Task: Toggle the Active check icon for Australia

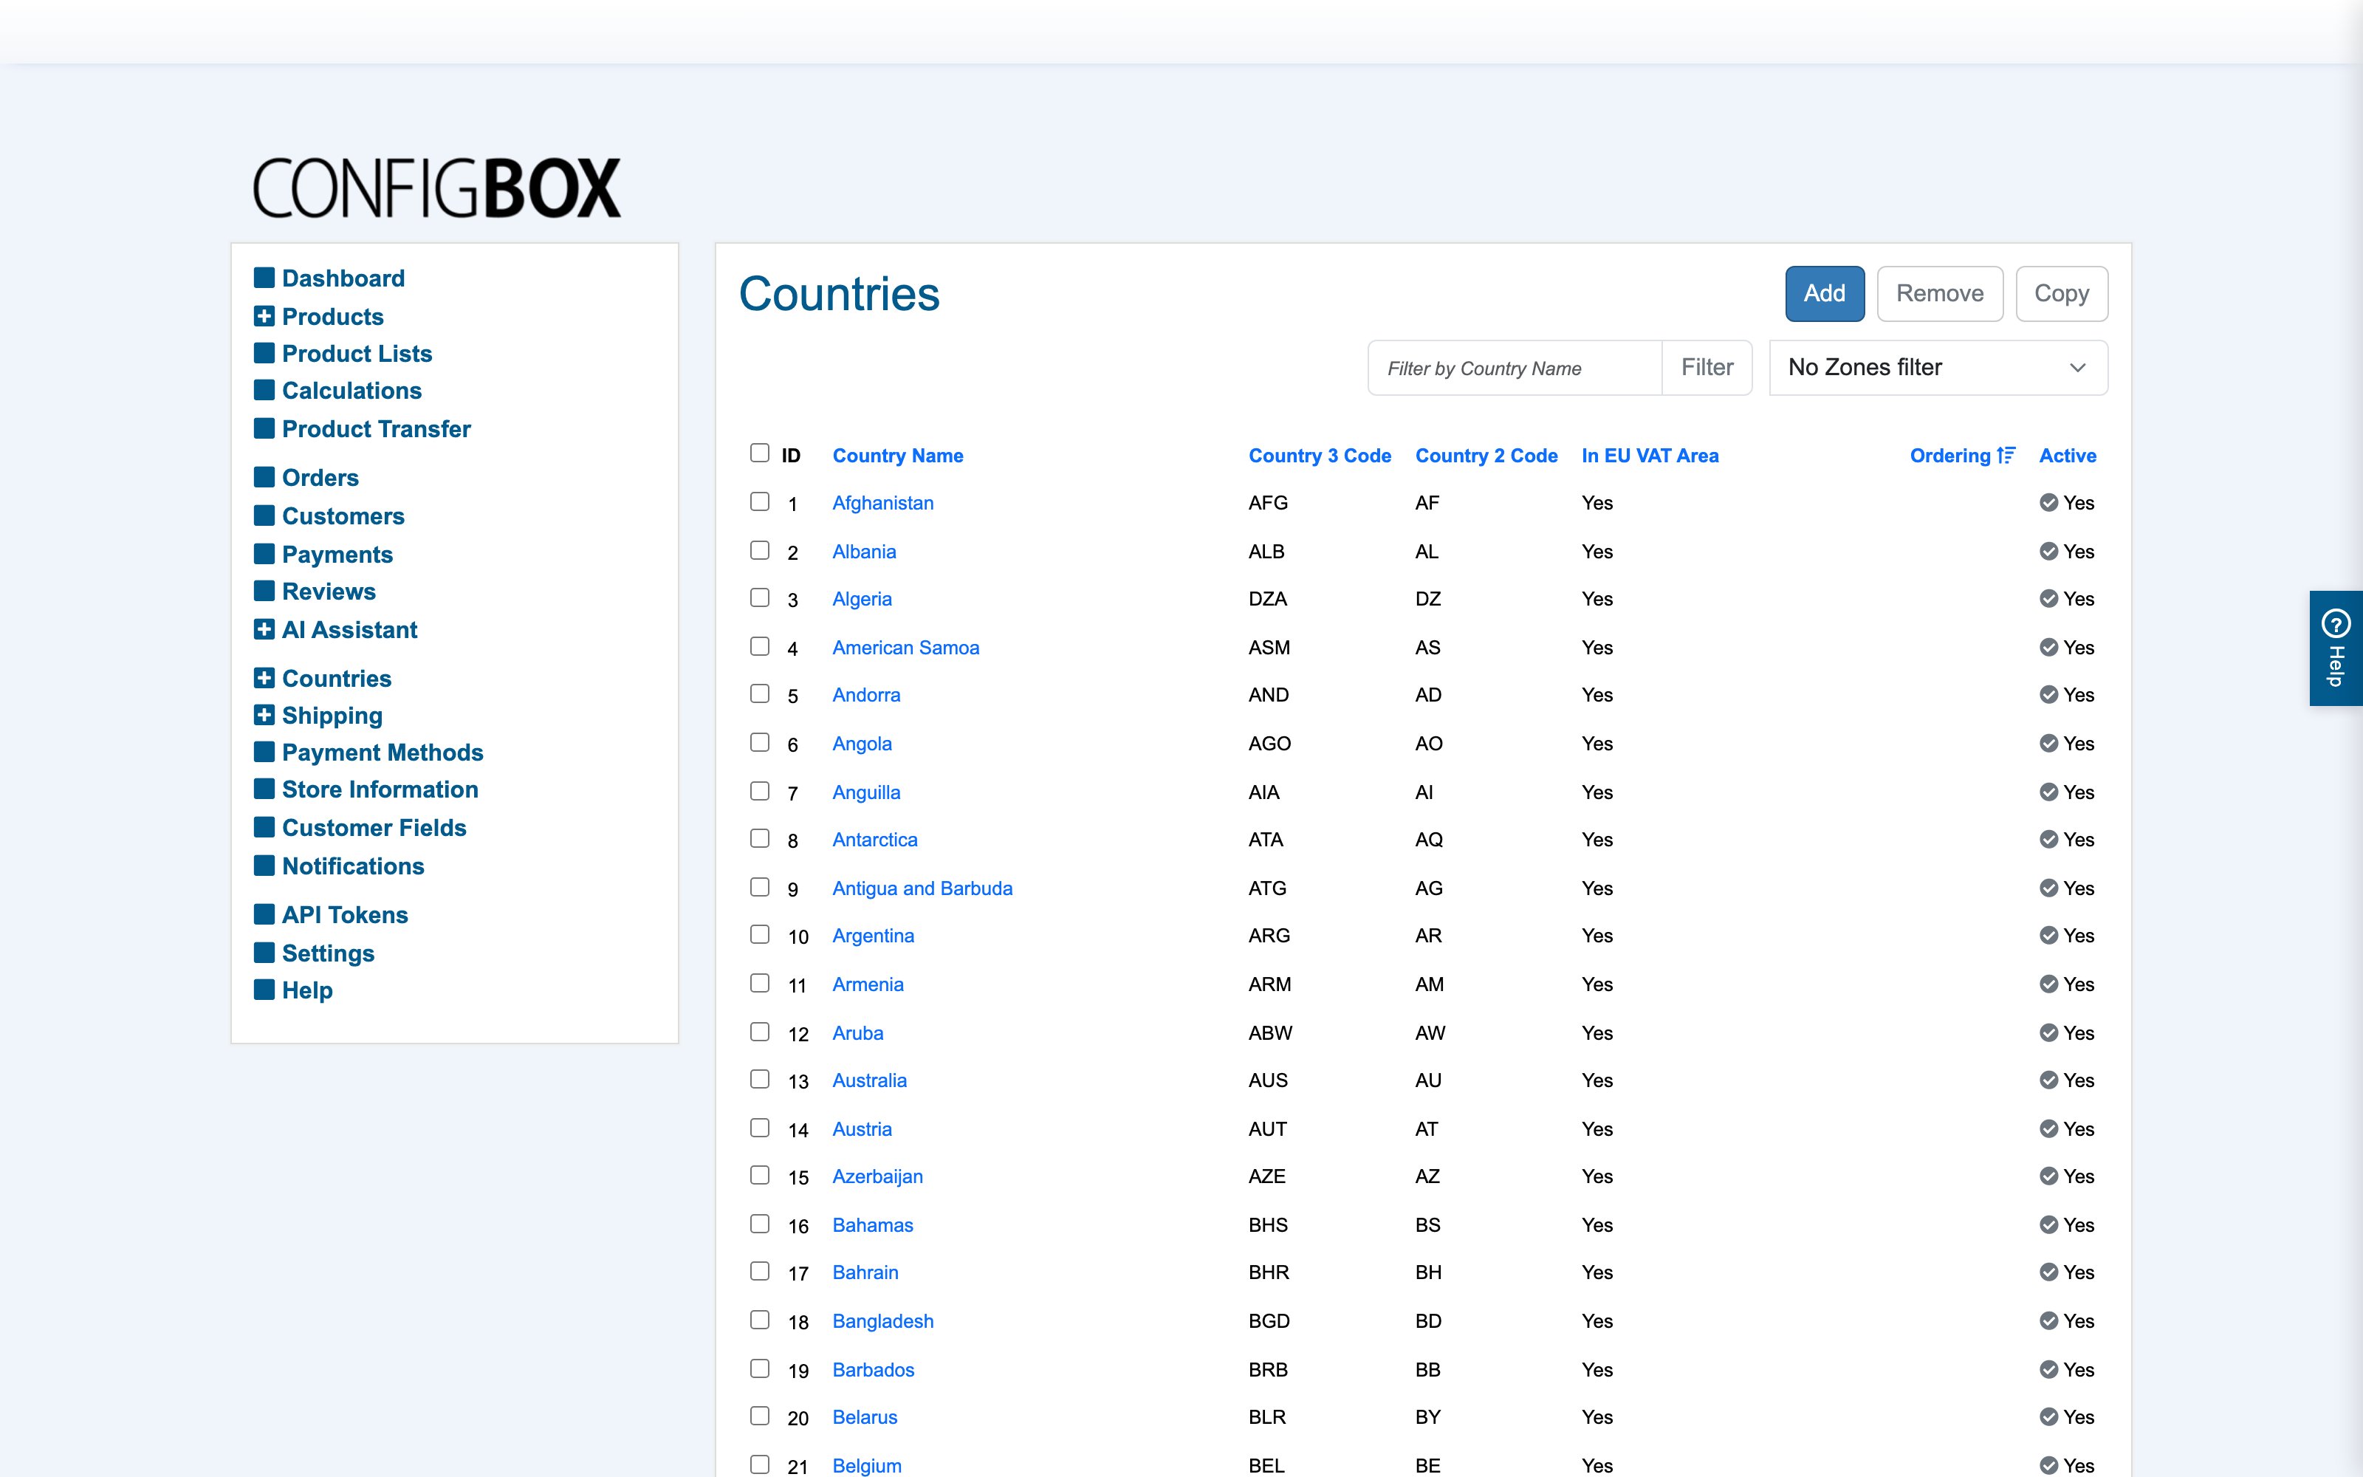Action: 2048,1080
